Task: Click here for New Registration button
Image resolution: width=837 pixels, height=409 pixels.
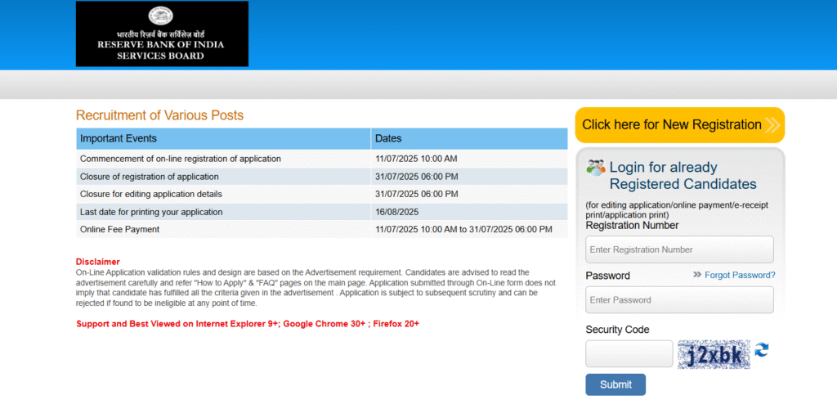Action: (679, 125)
